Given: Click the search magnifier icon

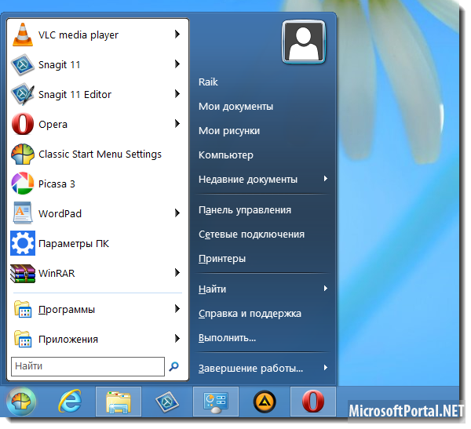Looking at the screenshot, I should (x=174, y=366).
